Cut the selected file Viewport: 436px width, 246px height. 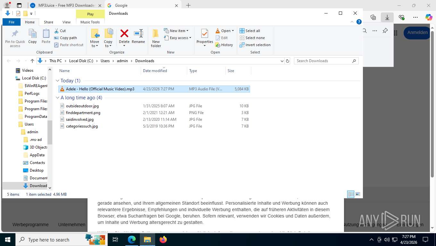click(x=60, y=31)
